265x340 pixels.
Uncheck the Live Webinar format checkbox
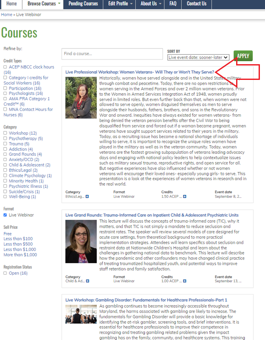[x=5, y=215]
